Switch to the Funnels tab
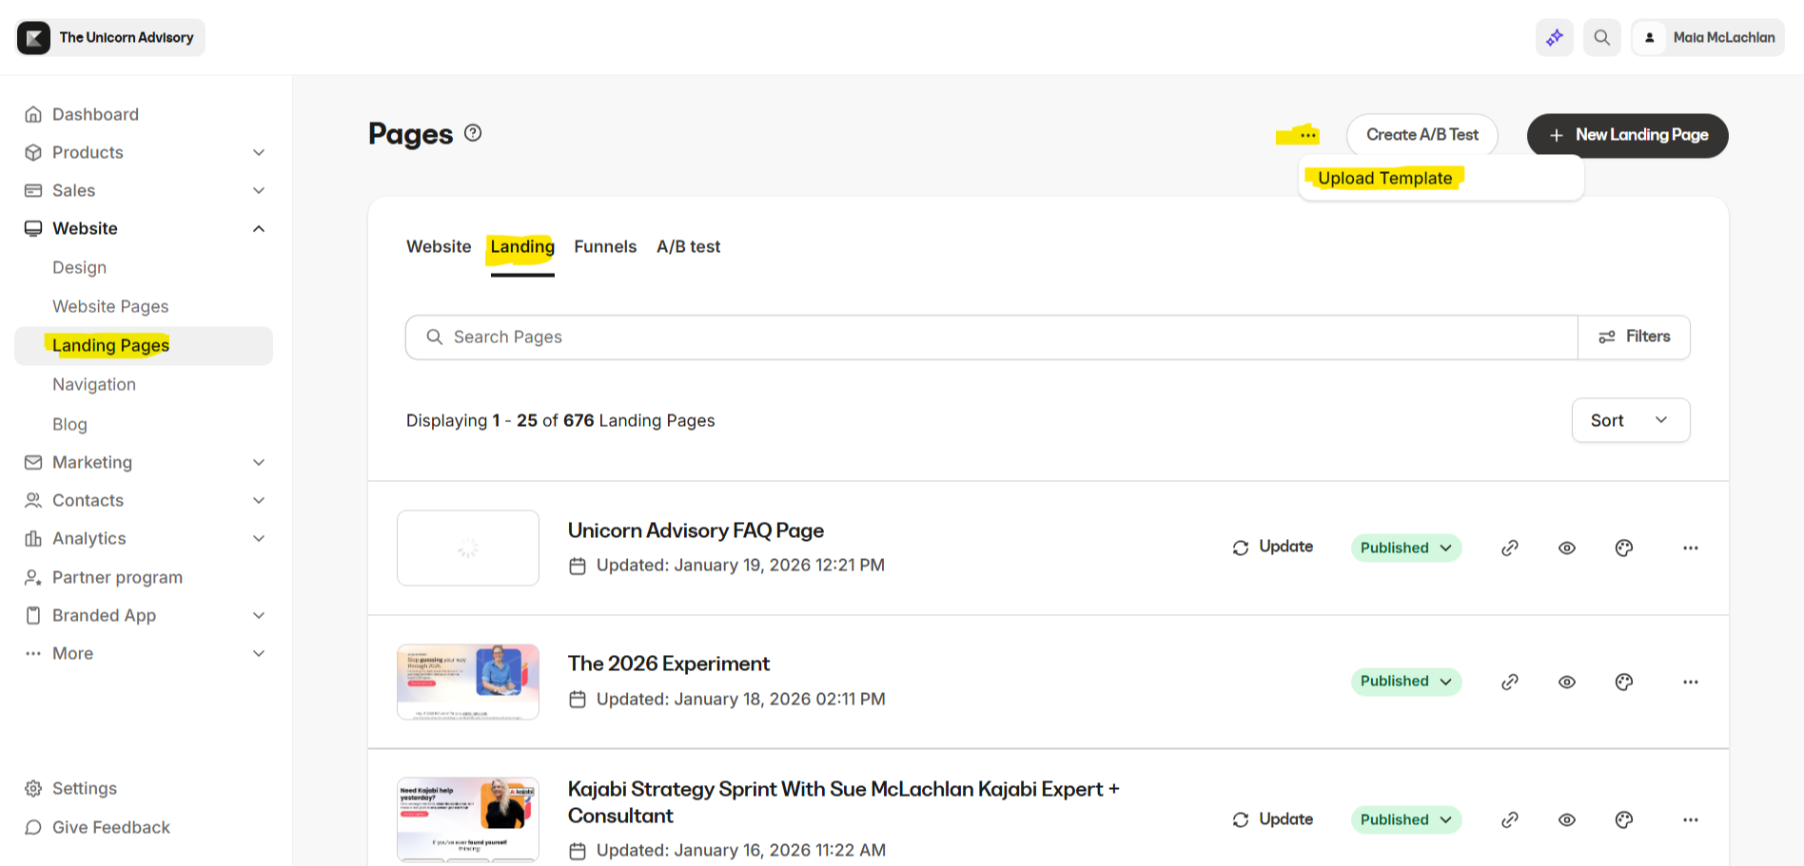The height and width of the screenshot is (866, 1804). click(605, 247)
